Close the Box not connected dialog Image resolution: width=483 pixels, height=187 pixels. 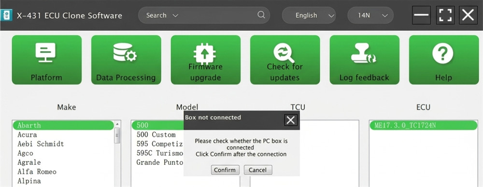tap(290, 120)
